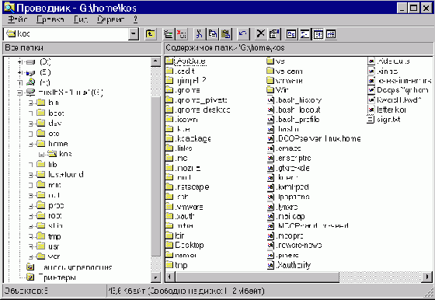Cut selection with the scissors icon
435x300 pixels.
click(199, 34)
